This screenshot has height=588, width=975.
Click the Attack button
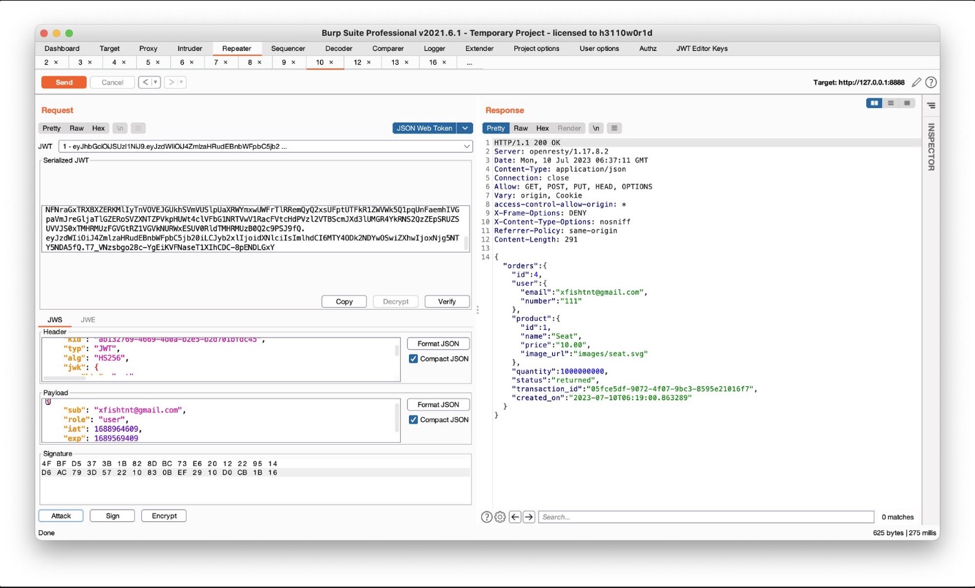tap(61, 516)
